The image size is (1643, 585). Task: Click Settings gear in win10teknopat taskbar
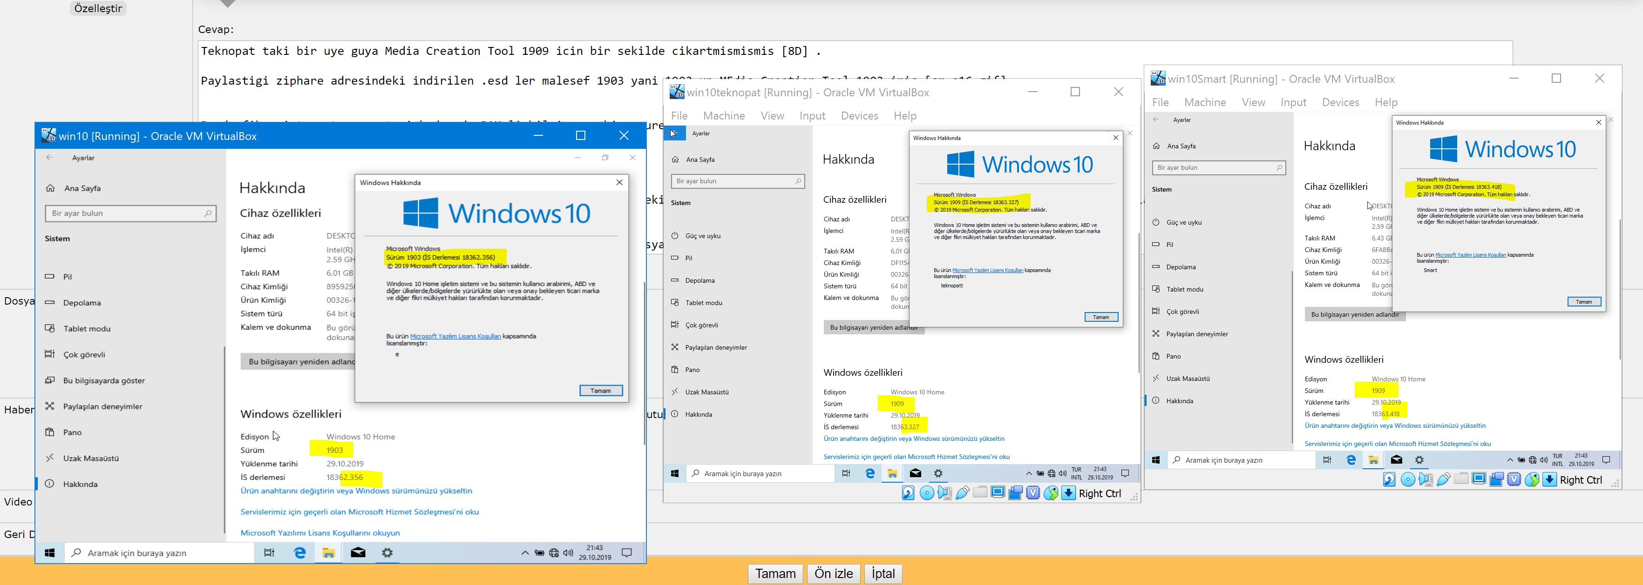pyautogui.click(x=938, y=473)
